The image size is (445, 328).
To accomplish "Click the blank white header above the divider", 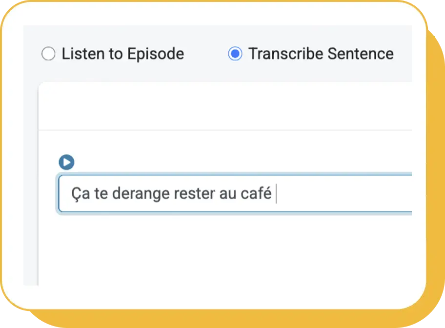I will tap(224, 106).
